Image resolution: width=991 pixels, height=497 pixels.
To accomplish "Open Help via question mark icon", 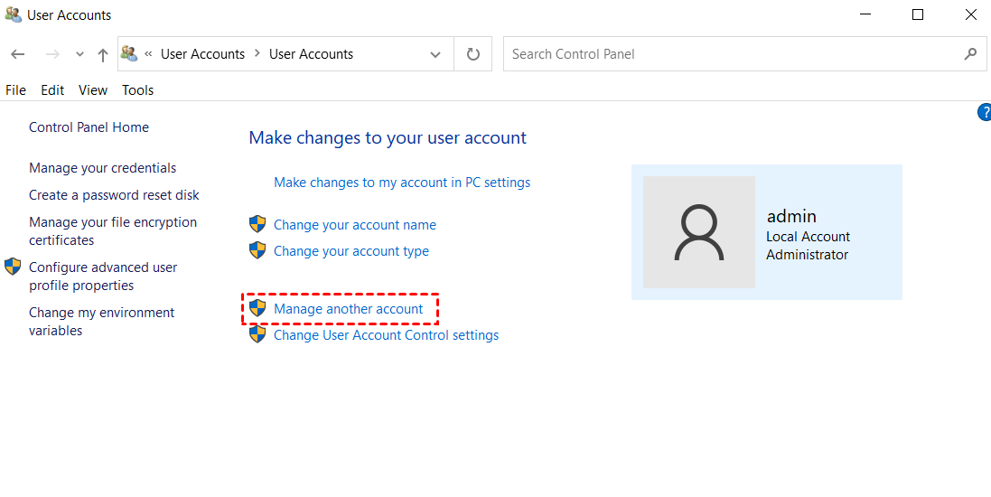I will tap(984, 112).
